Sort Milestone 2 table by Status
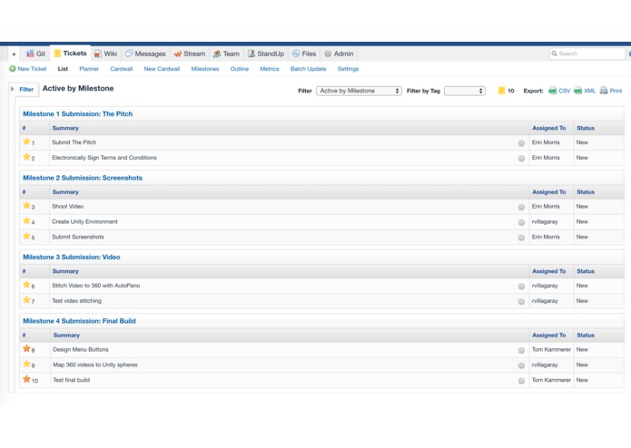This screenshot has height=448, width=631. [x=586, y=192]
